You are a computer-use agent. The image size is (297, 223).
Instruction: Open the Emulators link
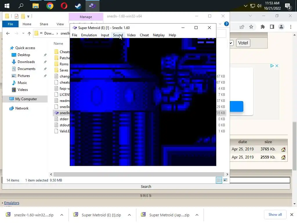12,203
